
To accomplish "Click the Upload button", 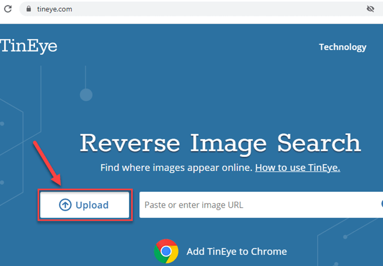I will pyautogui.click(x=85, y=205).
